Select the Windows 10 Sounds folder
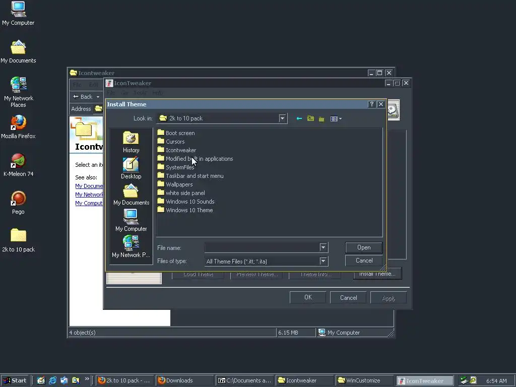516x387 pixels. 186,202
